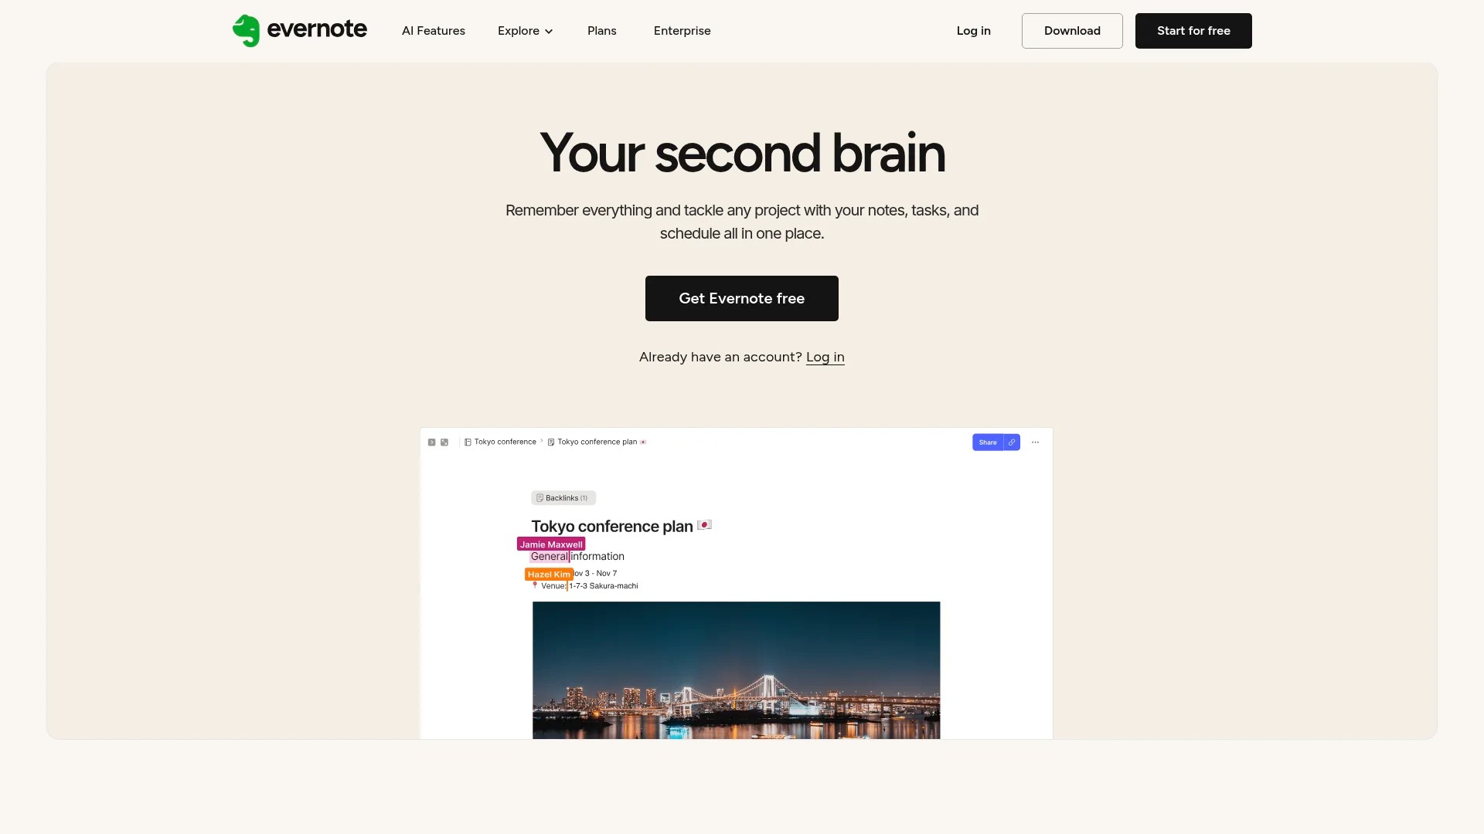
Task: Click the Japan flag emoji in the title
Action: click(705, 525)
